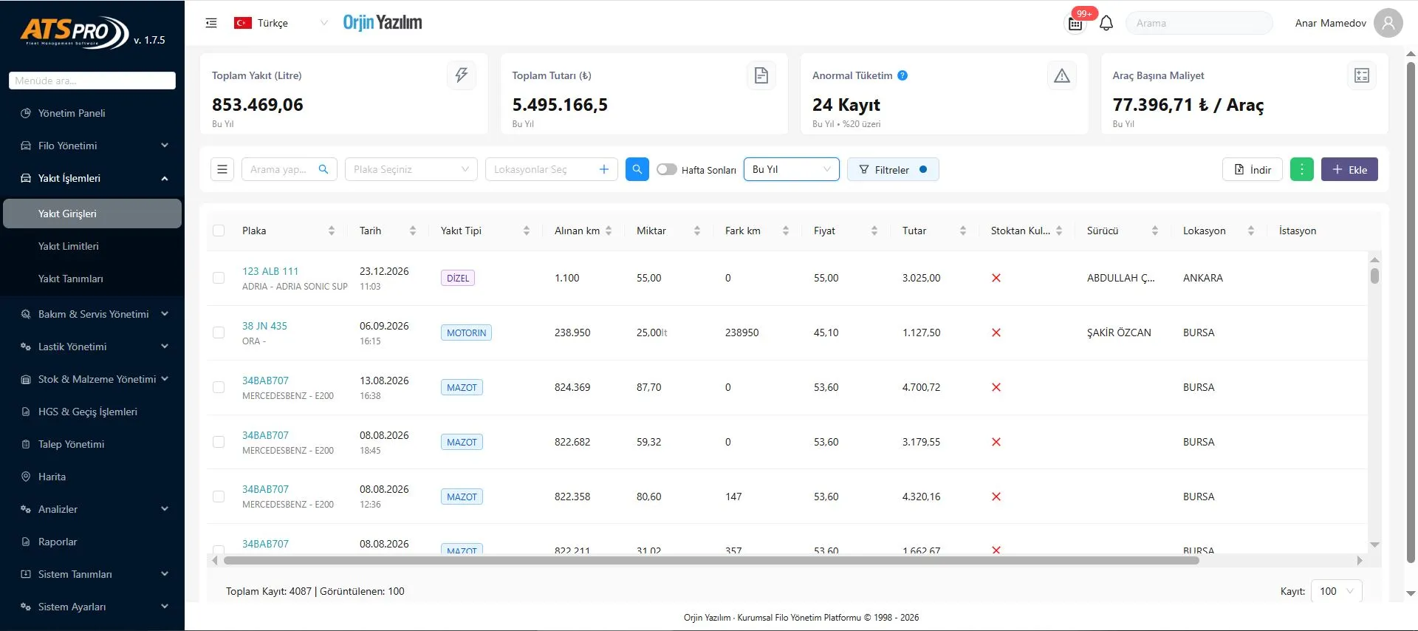Click the user avatar next to Anar Mamedov
This screenshot has width=1418, height=631.
[x=1388, y=23]
